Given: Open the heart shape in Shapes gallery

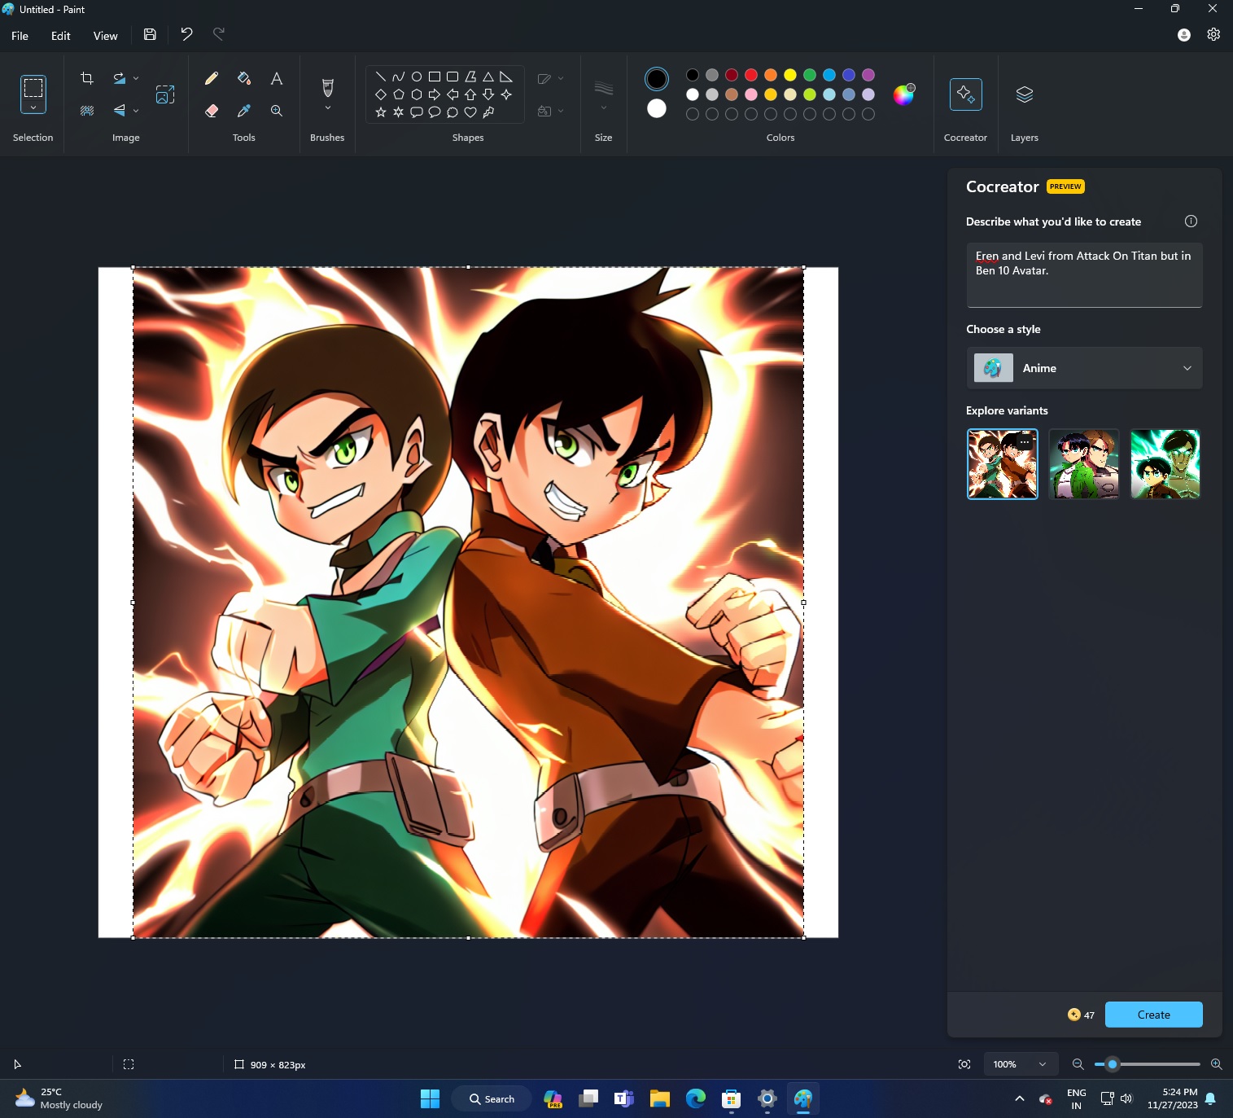Looking at the screenshot, I should pos(470,112).
